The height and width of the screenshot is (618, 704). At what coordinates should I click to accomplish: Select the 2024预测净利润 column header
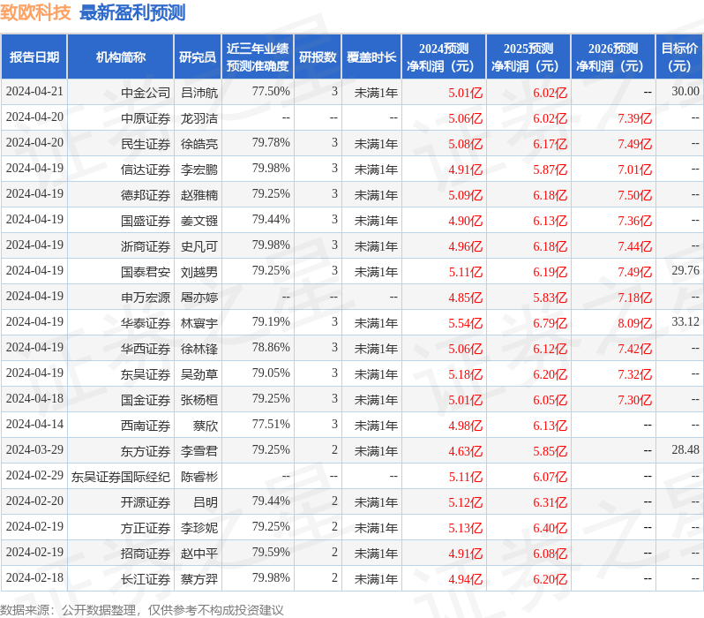point(444,57)
